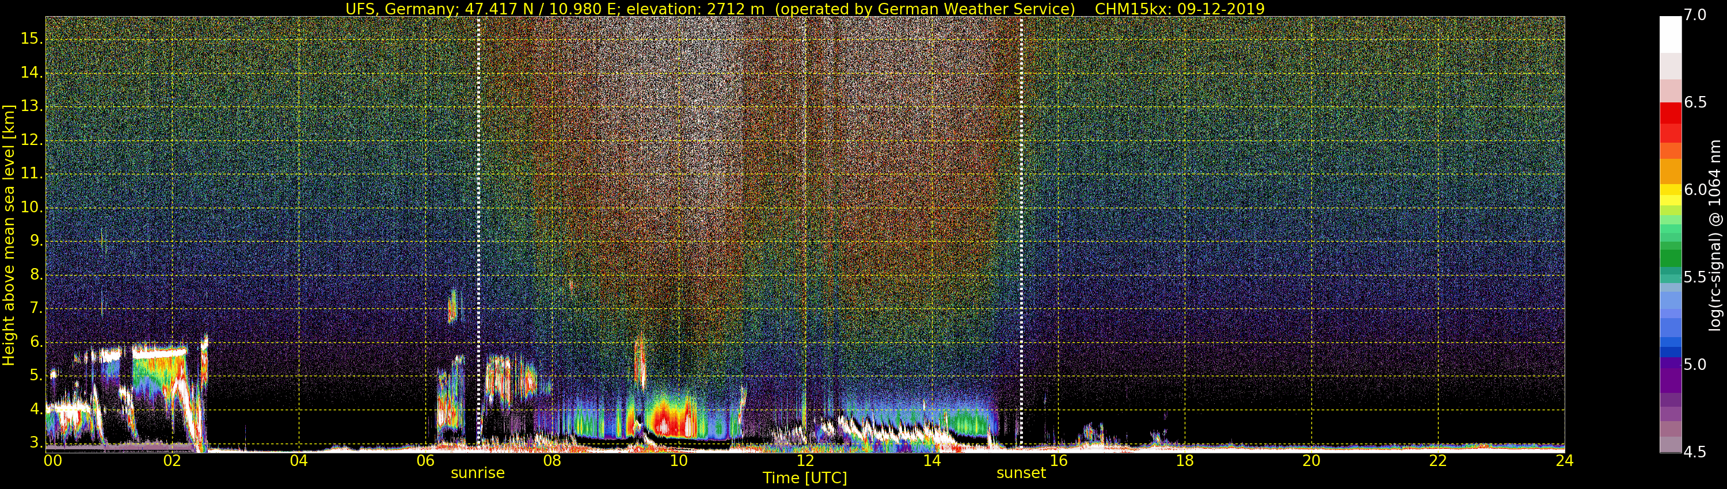Screen dimensions: 1727x489
Task: Click the '13.' height axis tick label
Action: point(32,106)
